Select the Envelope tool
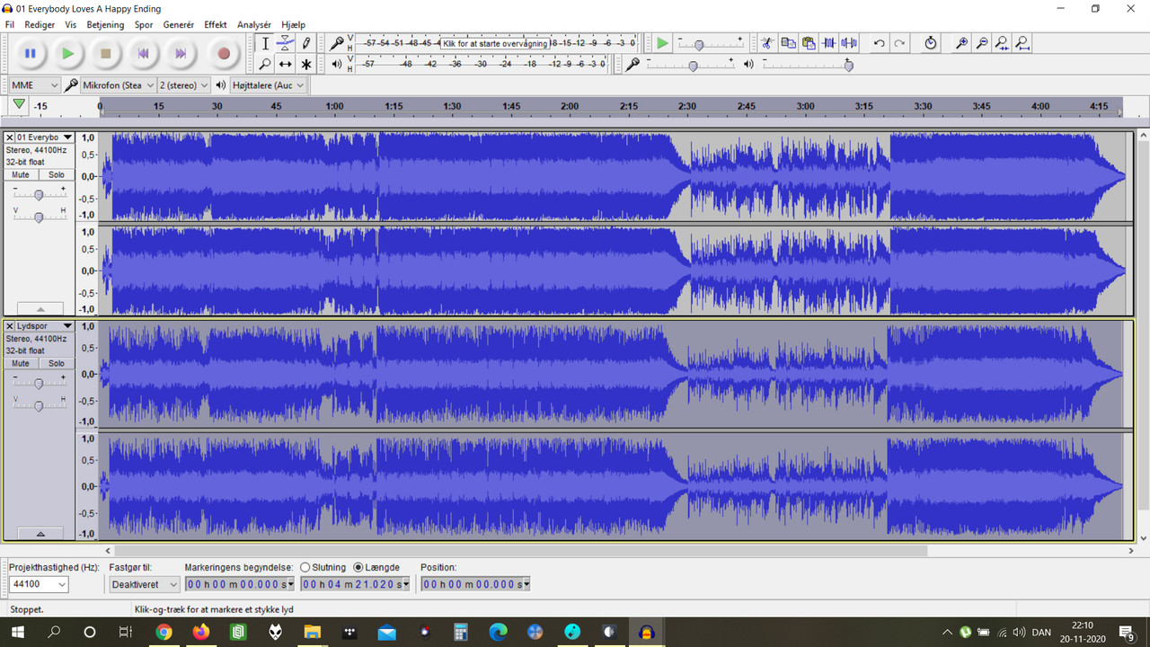Screen dimensions: 1150x647 tap(285, 43)
